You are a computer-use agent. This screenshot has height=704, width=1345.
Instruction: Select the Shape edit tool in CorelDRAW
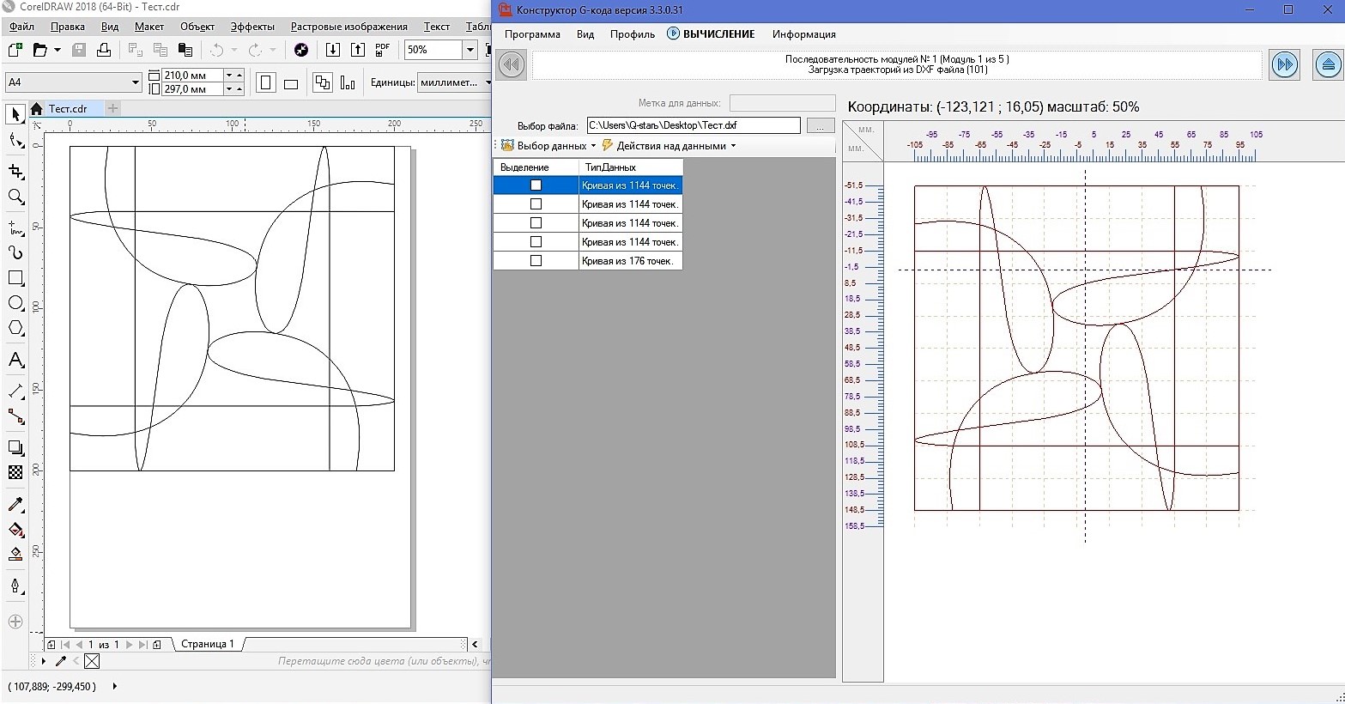coord(15,141)
